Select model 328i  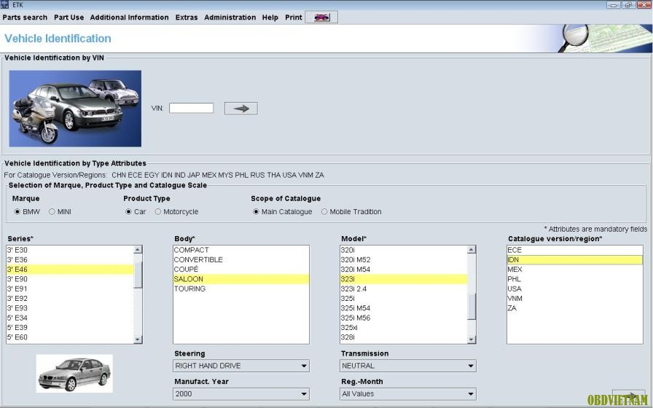404,337
